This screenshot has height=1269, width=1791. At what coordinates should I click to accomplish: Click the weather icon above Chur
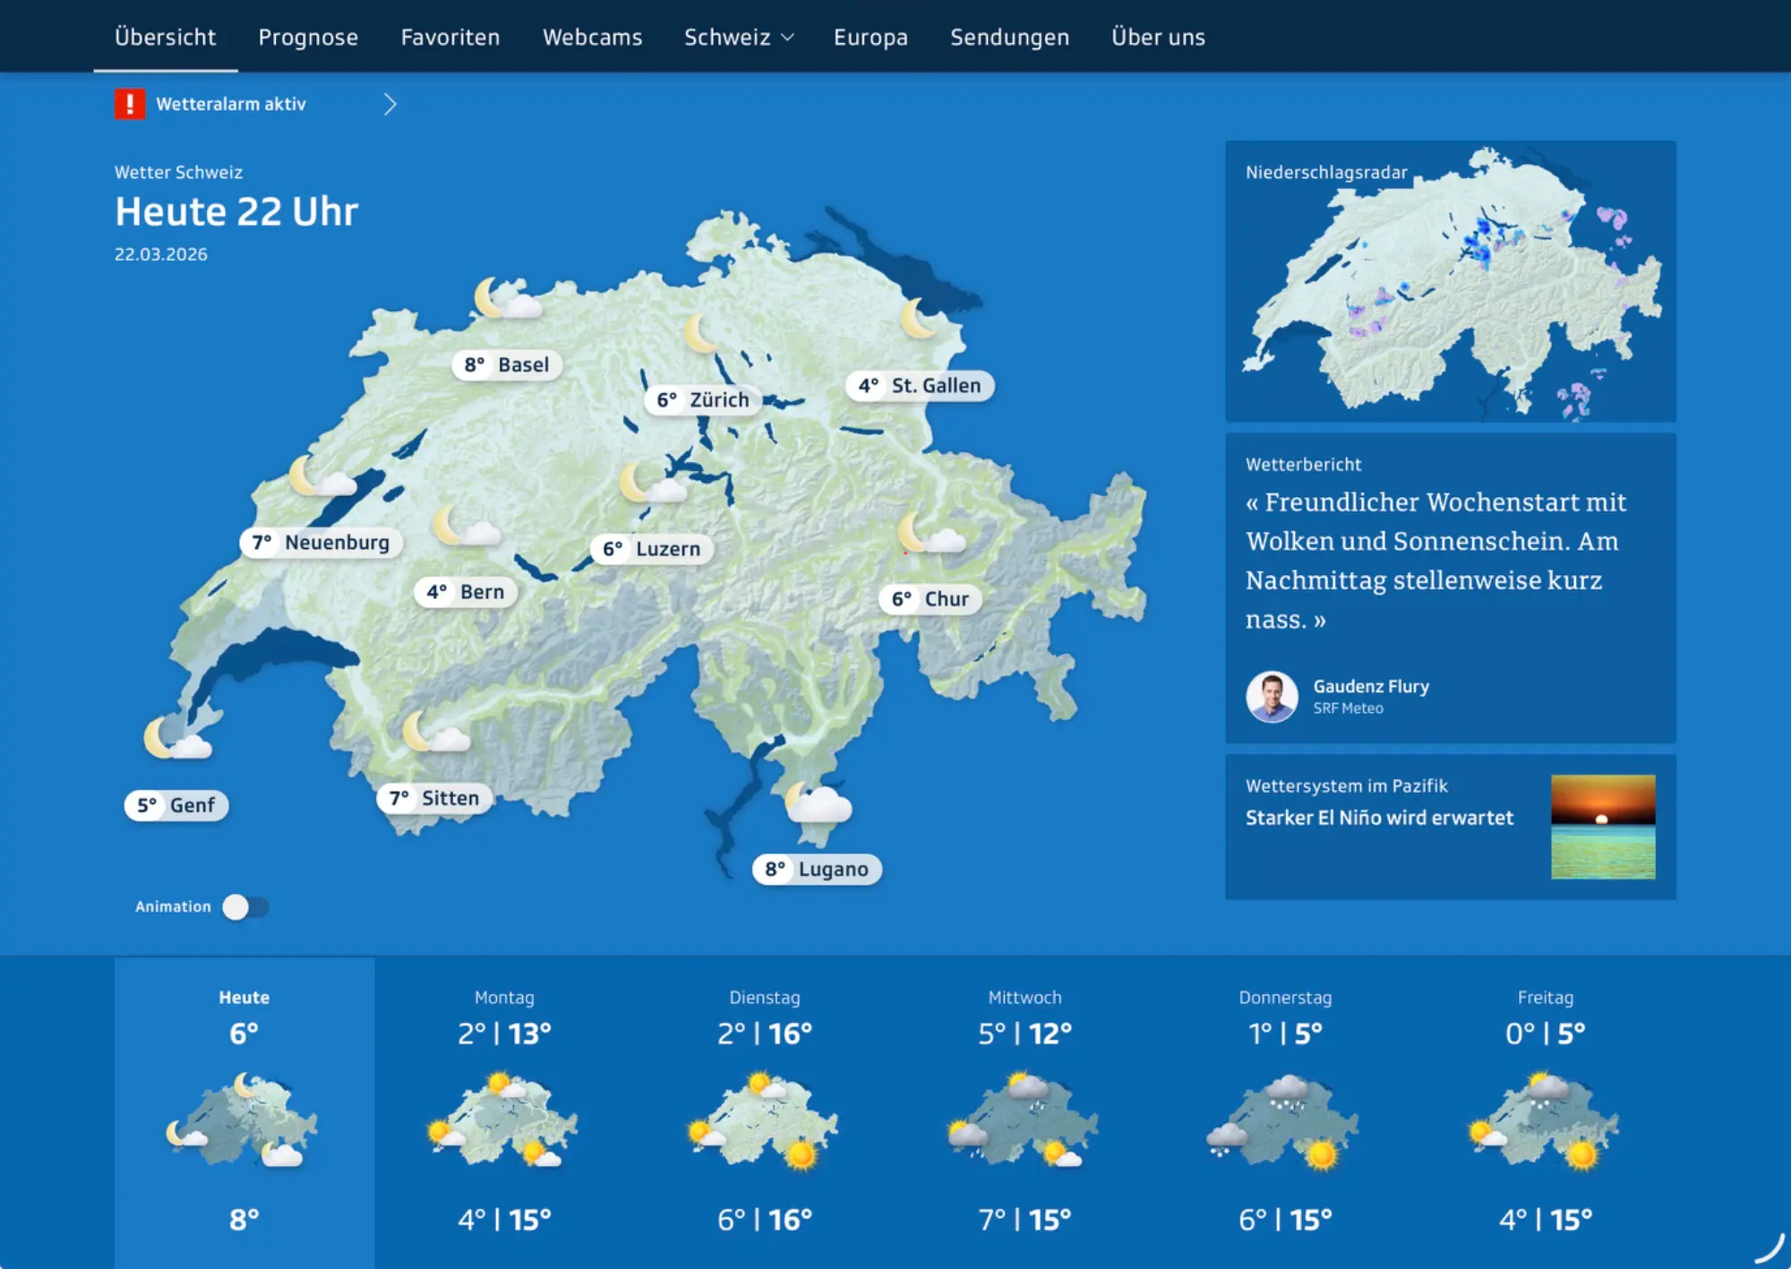click(930, 534)
